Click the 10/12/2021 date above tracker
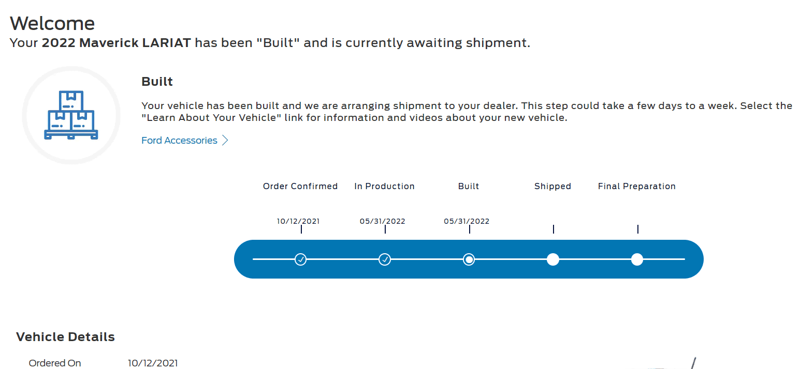 298,221
